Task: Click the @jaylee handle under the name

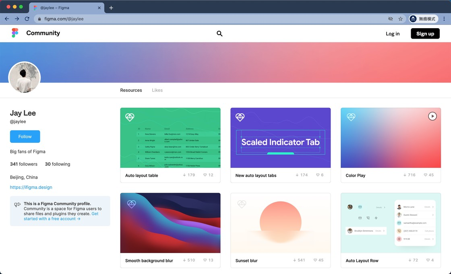Action: (18, 122)
